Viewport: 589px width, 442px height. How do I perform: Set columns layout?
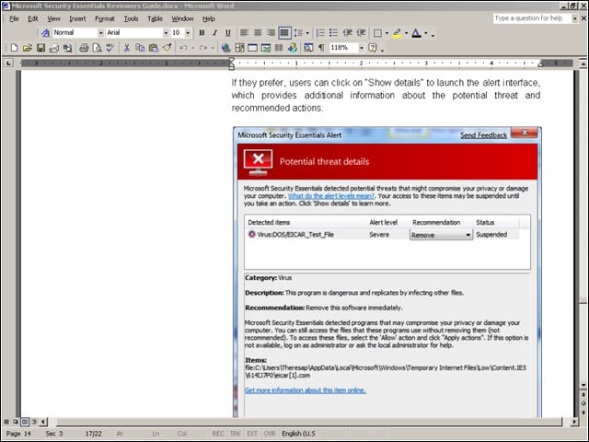279,48
